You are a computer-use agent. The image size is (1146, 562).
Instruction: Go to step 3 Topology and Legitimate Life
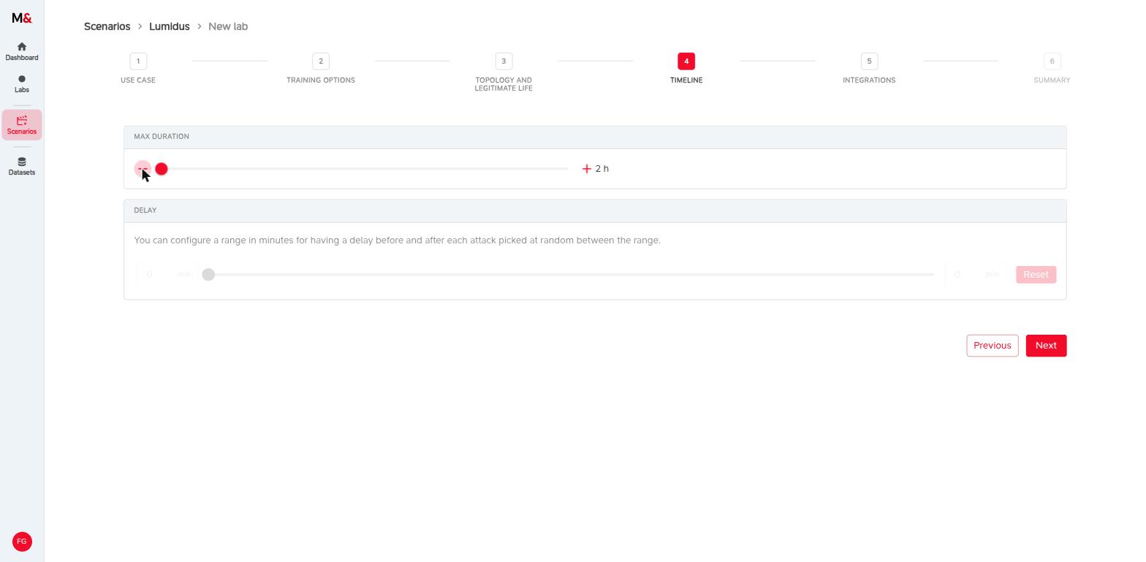pos(504,72)
